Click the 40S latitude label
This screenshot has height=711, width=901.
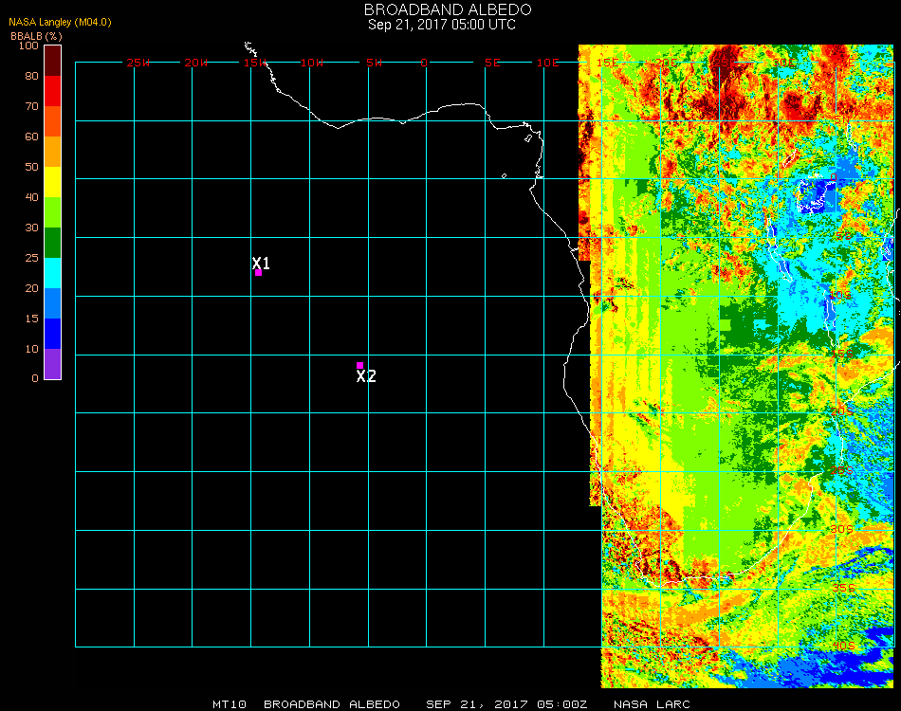click(843, 647)
